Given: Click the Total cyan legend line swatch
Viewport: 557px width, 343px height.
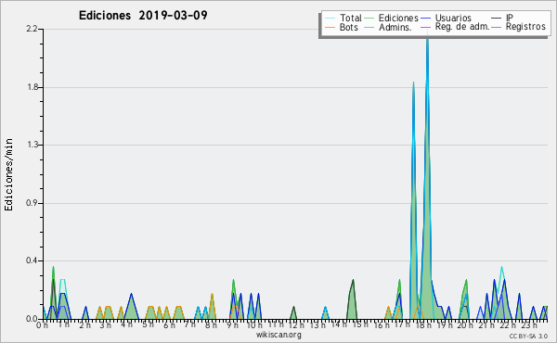Looking at the screenshot, I should (x=330, y=19).
